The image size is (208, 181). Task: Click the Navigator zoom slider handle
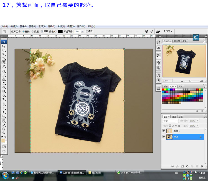(x=190, y=81)
